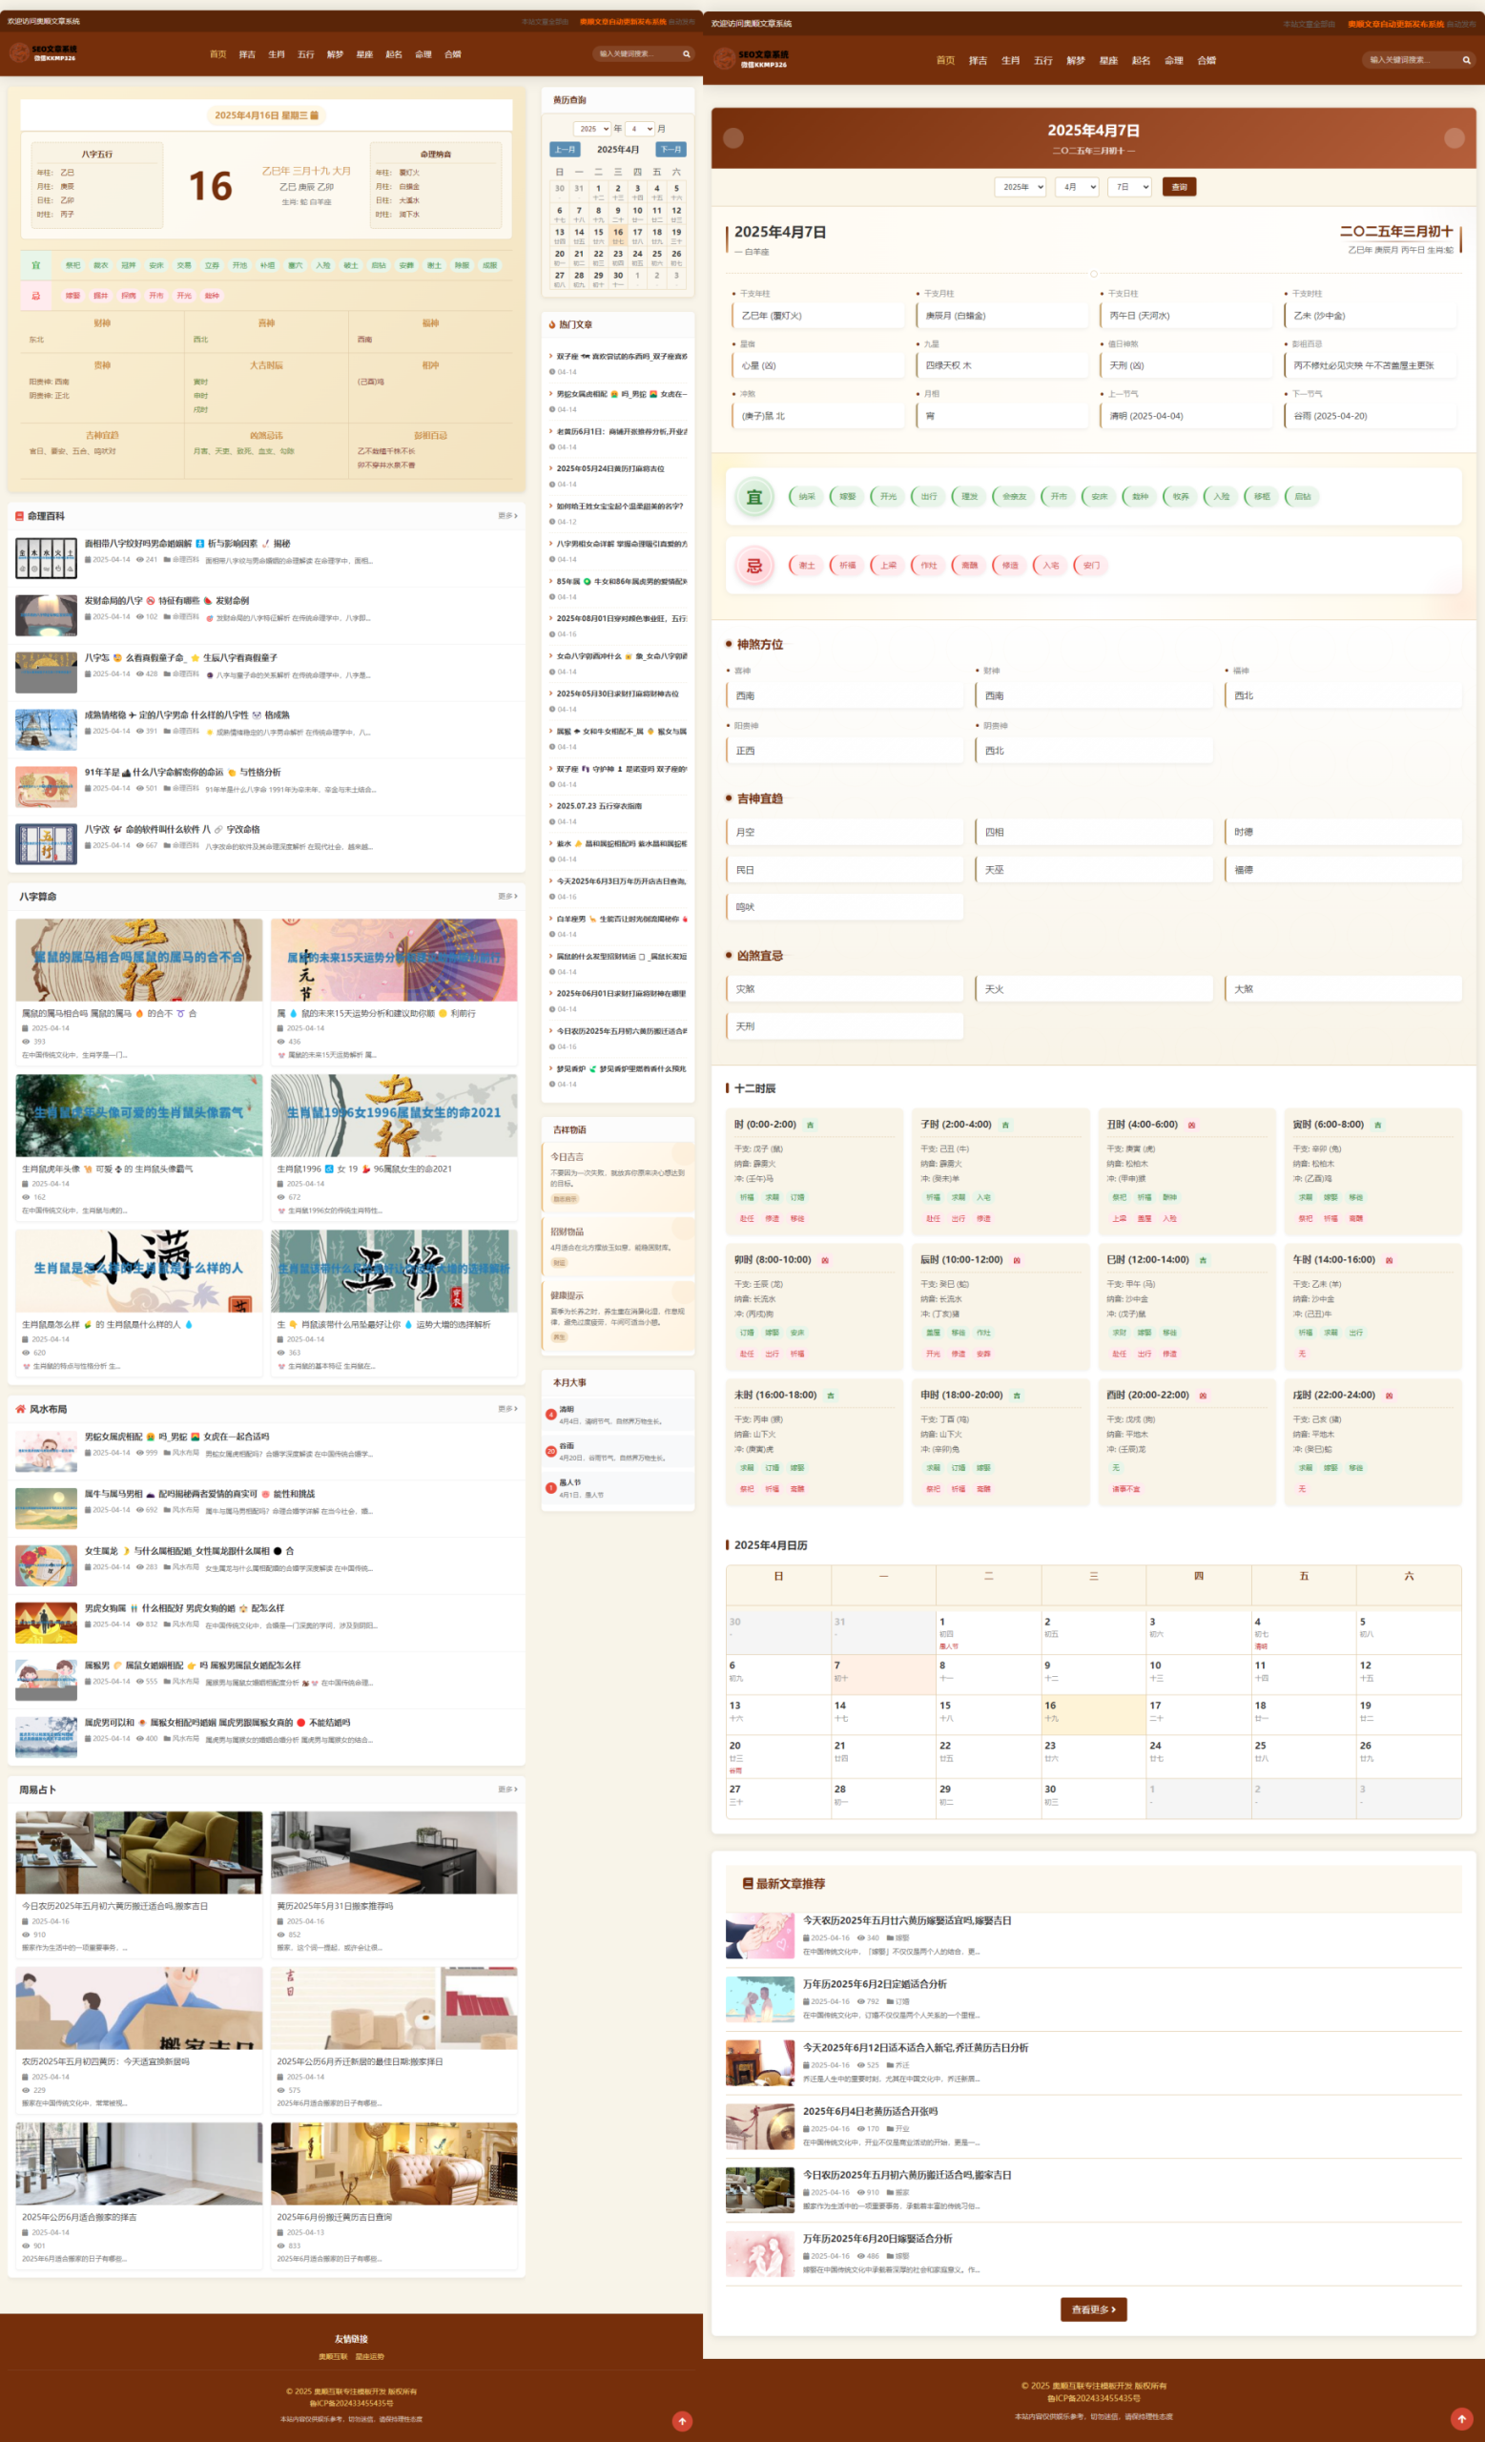Click the flame icon of 热门文章 heading

pyautogui.click(x=552, y=324)
